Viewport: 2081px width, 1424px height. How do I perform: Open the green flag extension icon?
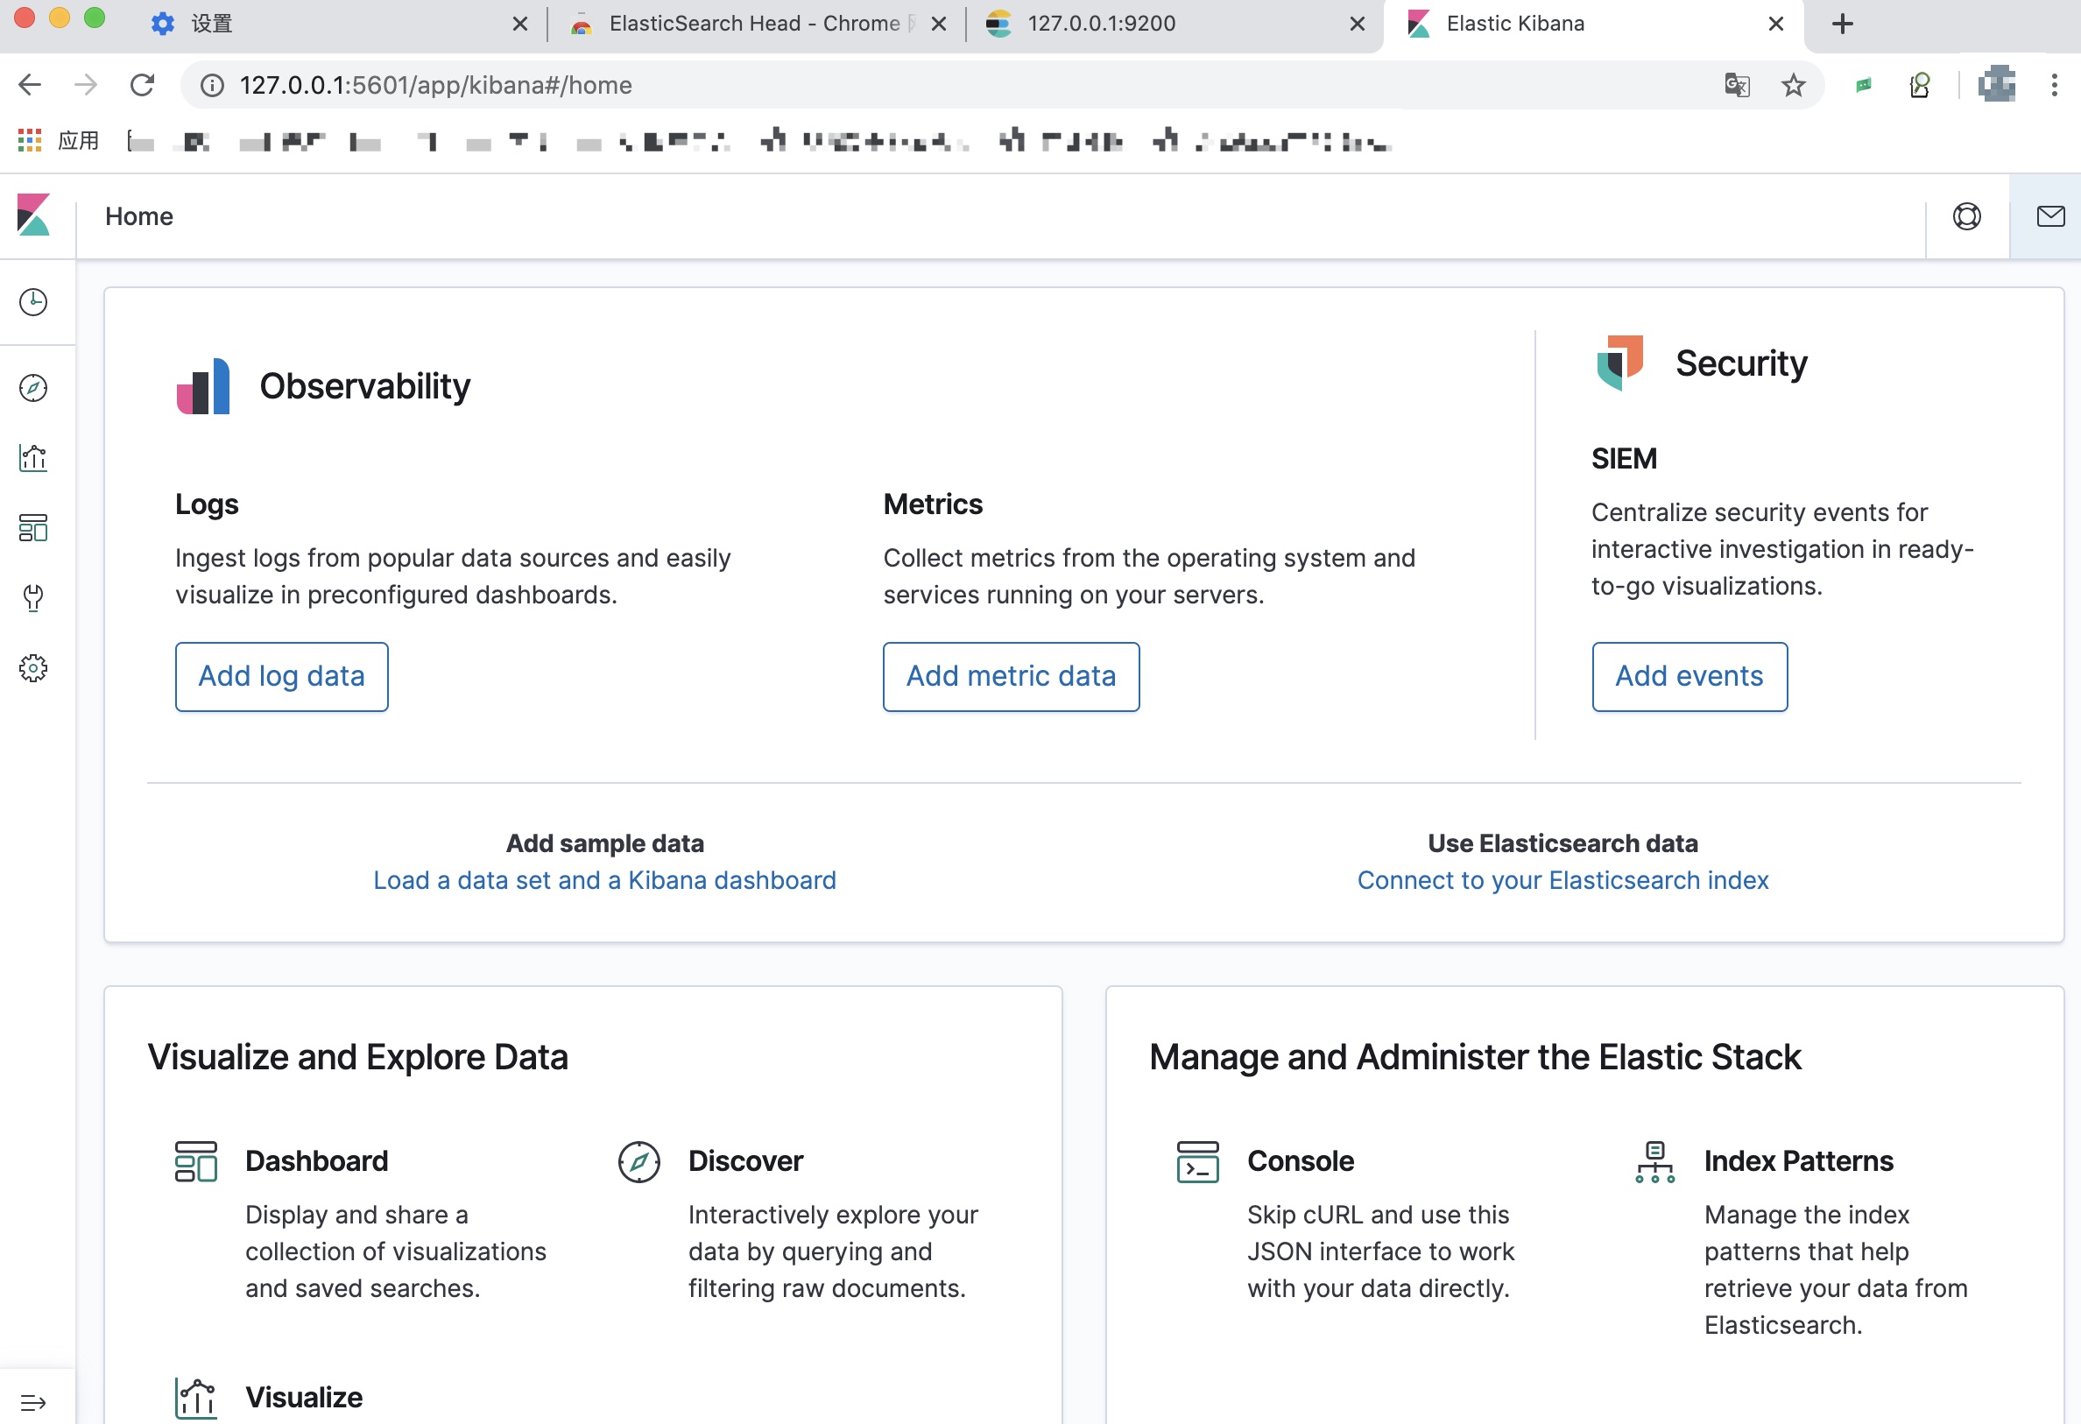1864,85
